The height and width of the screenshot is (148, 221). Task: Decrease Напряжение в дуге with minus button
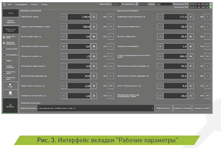160,17
